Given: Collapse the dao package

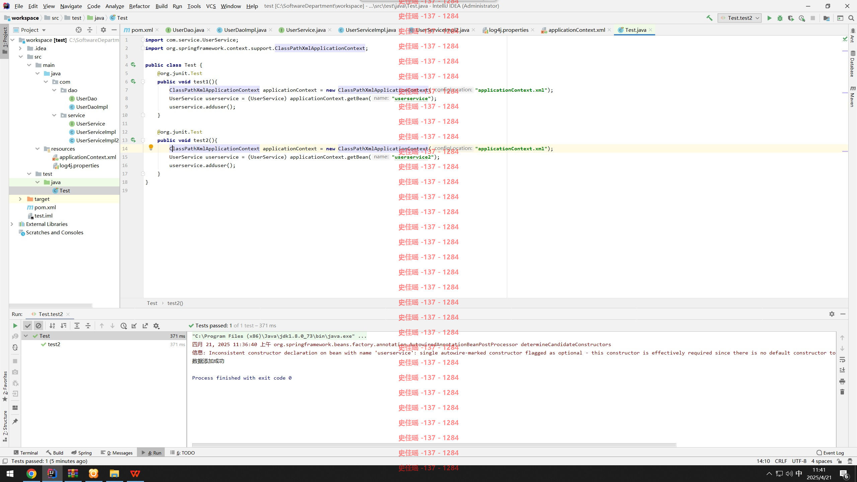Looking at the screenshot, I should (x=54, y=90).
